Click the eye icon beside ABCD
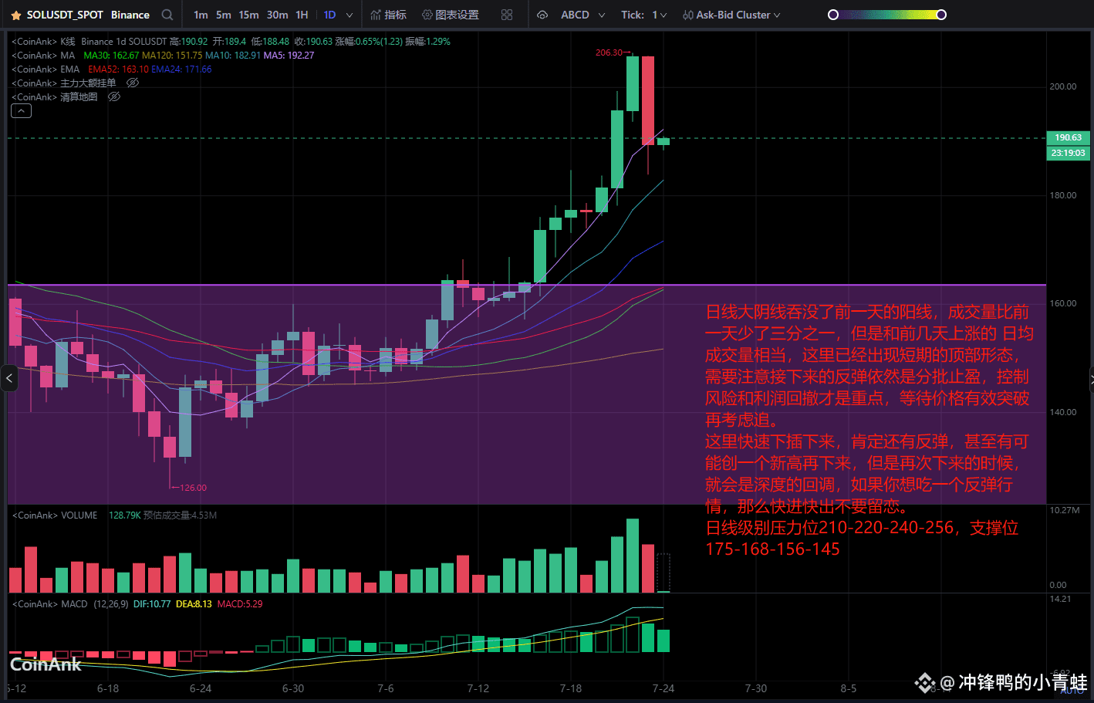Viewport: 1094px width, 703px height. tap(542, 15)
